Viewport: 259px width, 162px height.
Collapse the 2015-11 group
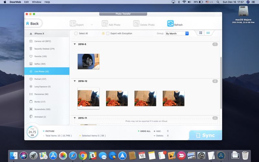coord(75,118)
